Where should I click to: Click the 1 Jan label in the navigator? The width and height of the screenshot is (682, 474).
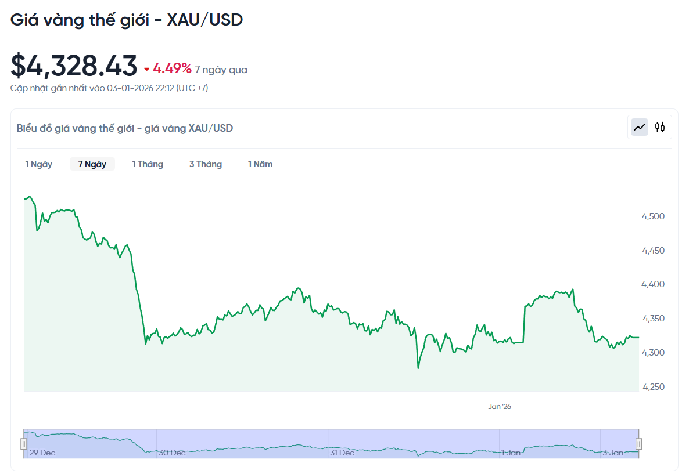click(511, 453)
